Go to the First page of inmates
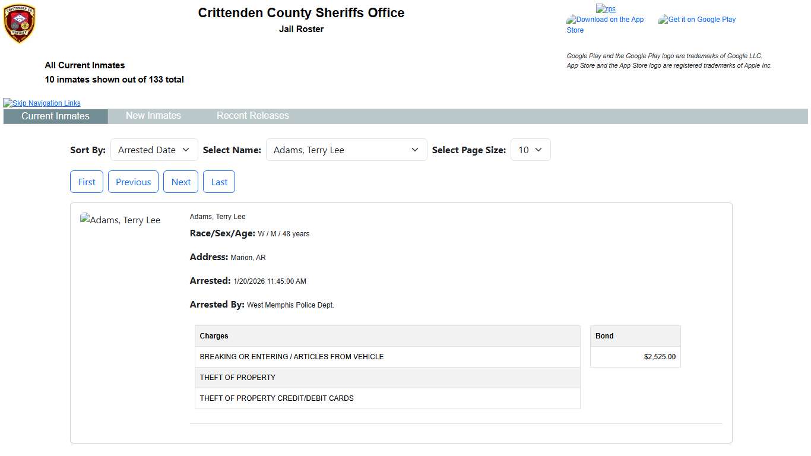Screen dimensions: 811x456 coord(87,182)
